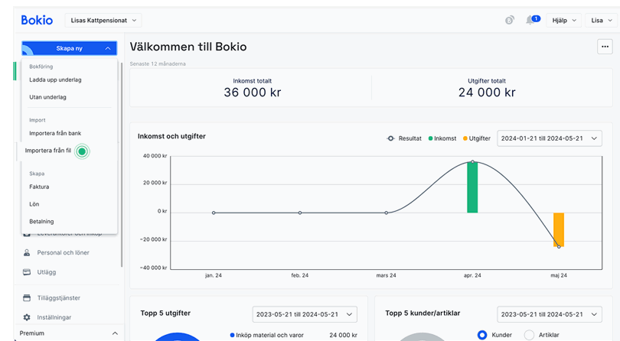Click the Bokio logo

tap(38, 20)
